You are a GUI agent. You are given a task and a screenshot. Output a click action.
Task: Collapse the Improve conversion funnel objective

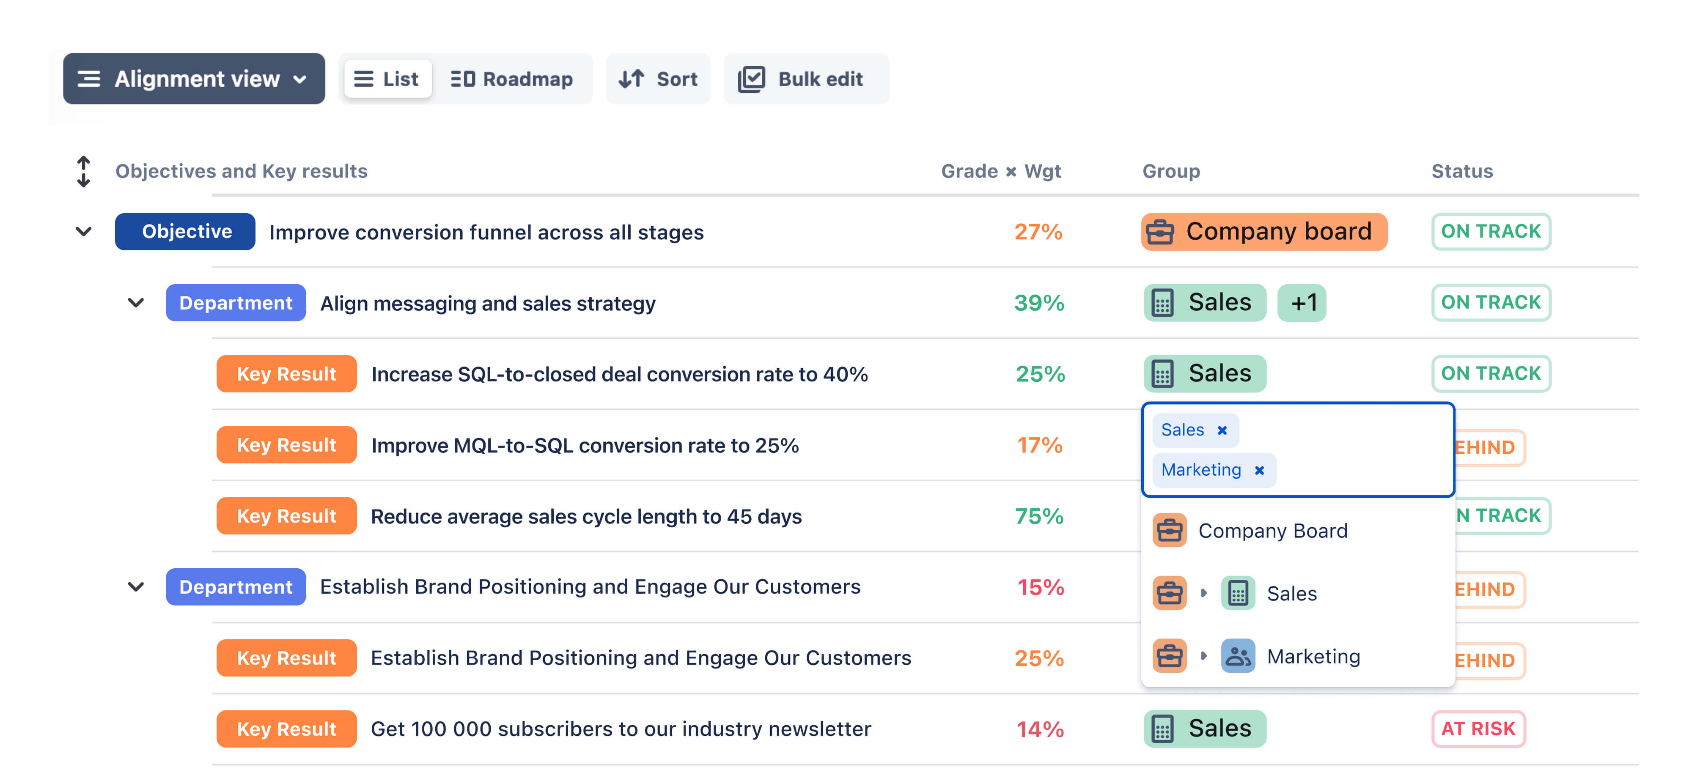(x=83, y=232)
